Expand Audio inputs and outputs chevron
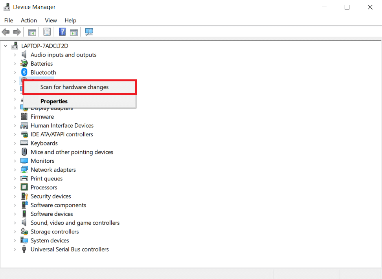382x279 pixels. (15, 55)
